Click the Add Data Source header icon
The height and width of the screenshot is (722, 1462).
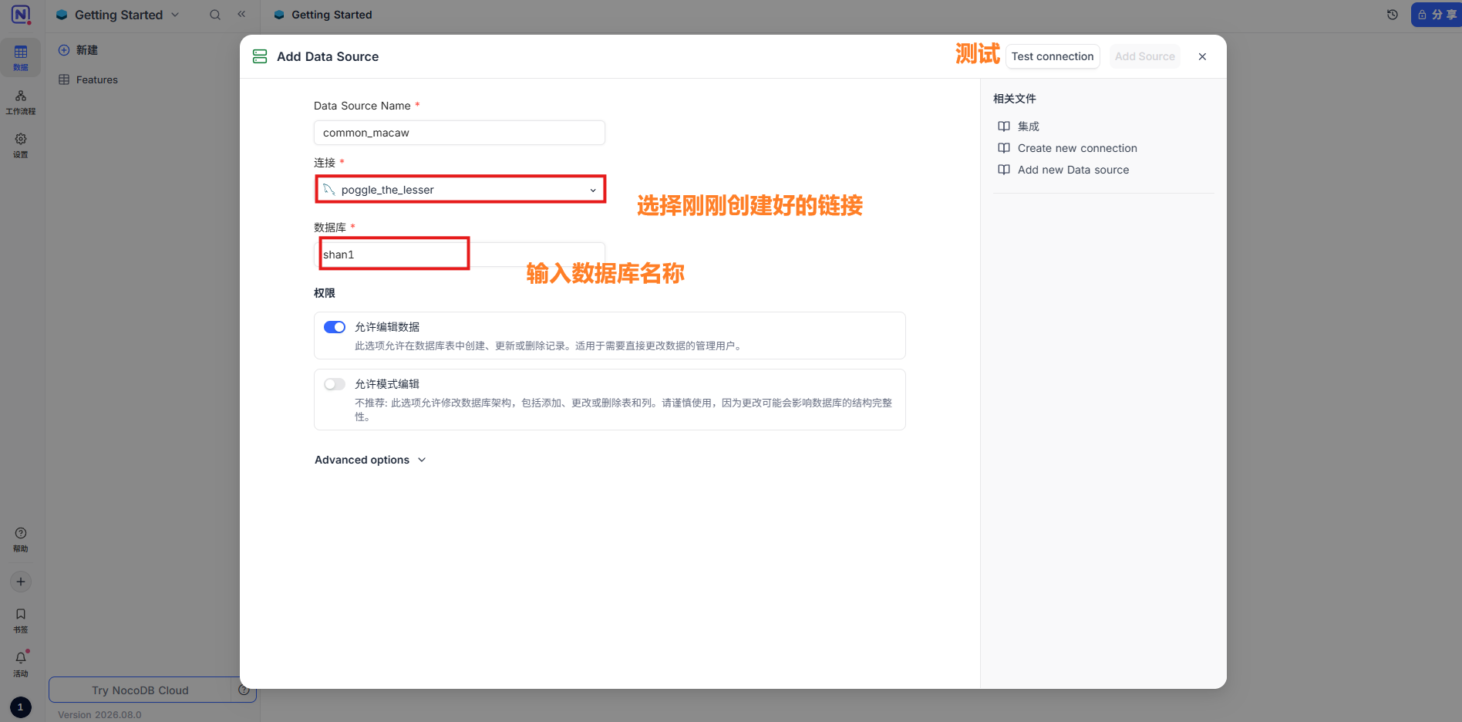click(x=260, y=56)
